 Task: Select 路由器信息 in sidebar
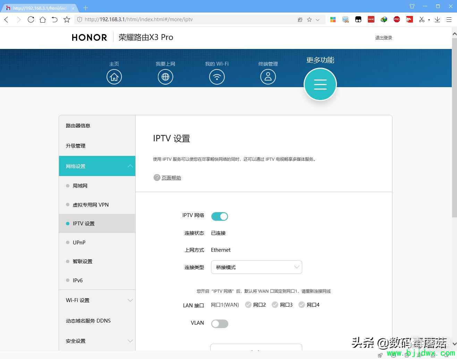[x=97, y=126]
